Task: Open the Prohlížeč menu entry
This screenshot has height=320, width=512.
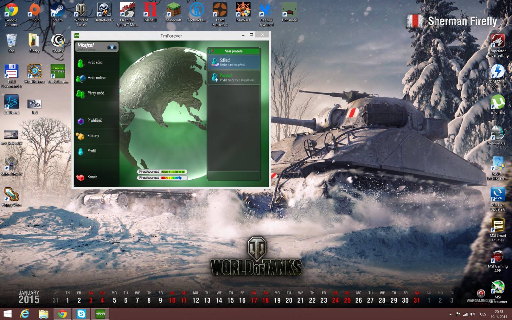Action: (97, 121)
